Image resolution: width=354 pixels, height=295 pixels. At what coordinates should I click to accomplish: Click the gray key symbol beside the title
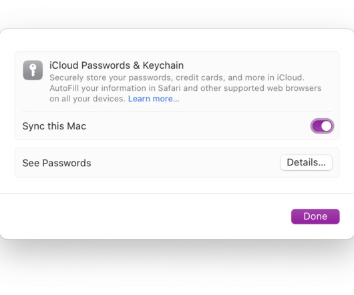[x=33, y=70]
